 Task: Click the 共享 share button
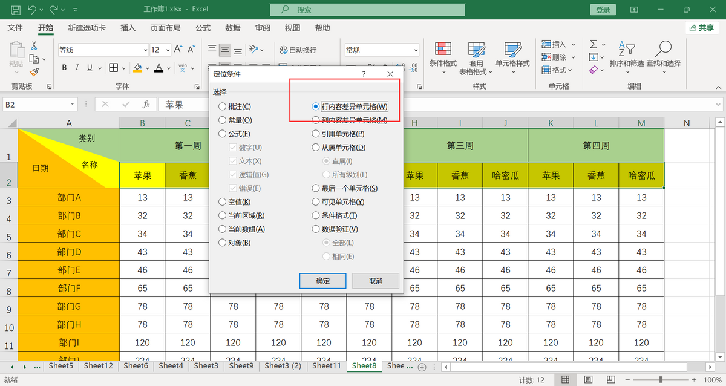click(x=701, y=28)
